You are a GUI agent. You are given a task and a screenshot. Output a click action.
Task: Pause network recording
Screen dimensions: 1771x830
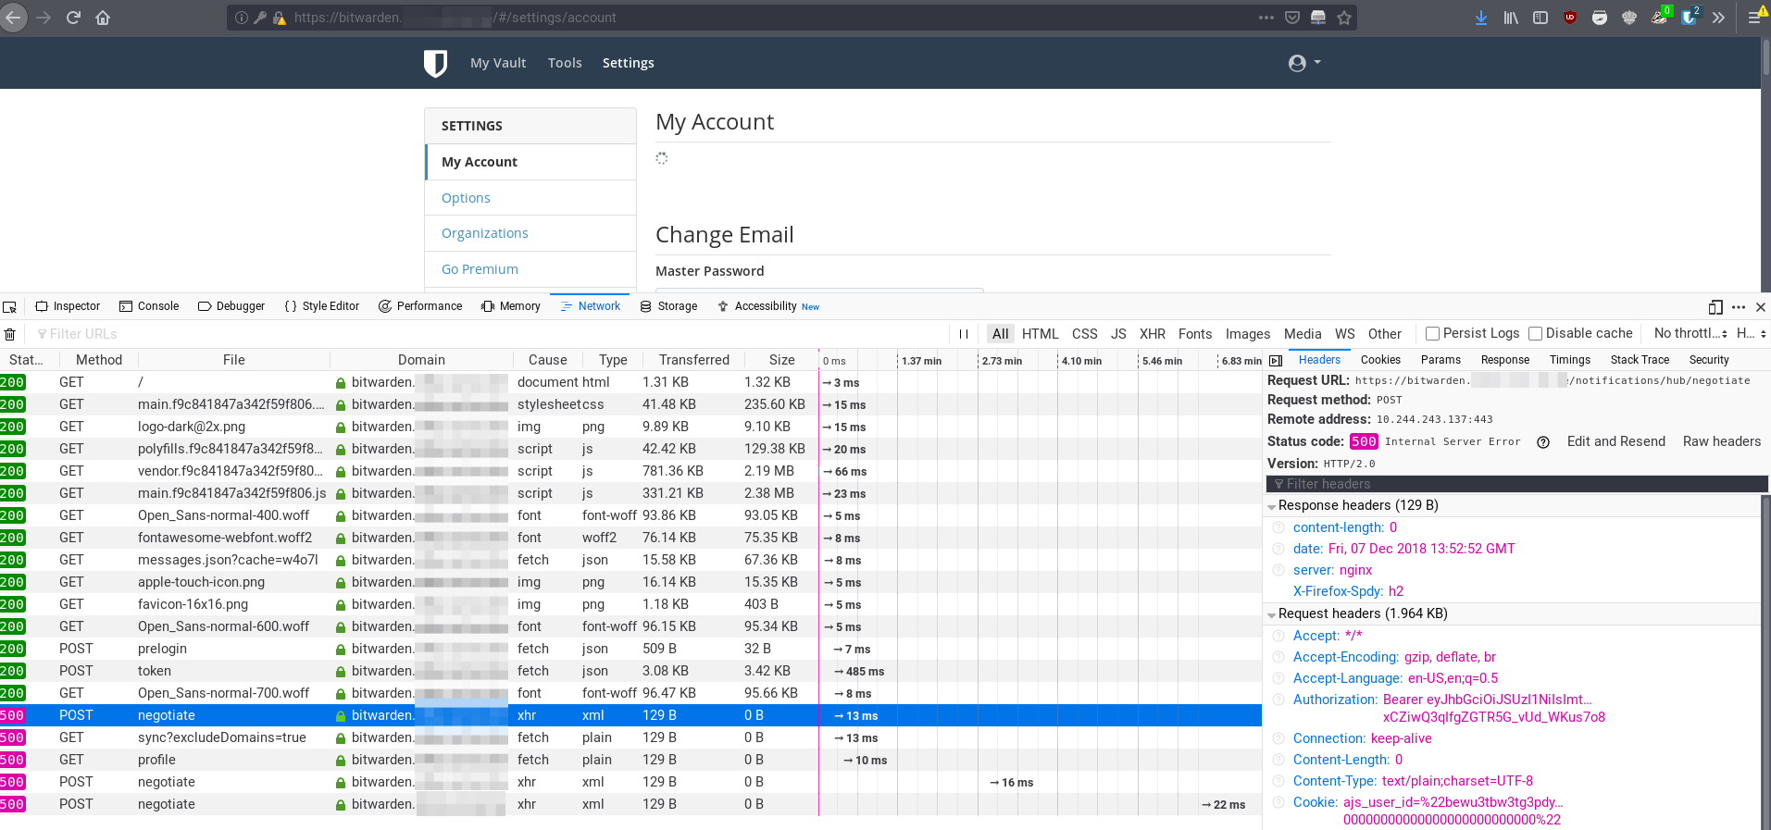(964, 334)
